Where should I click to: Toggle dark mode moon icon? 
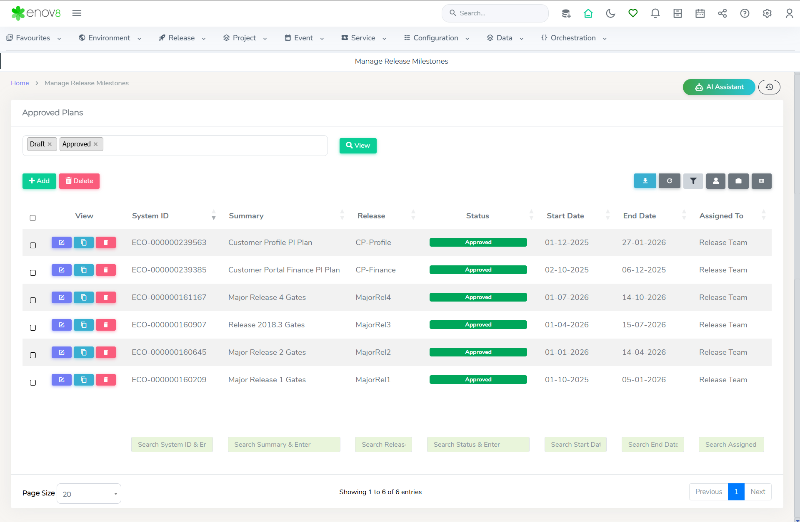coord(610,13)
